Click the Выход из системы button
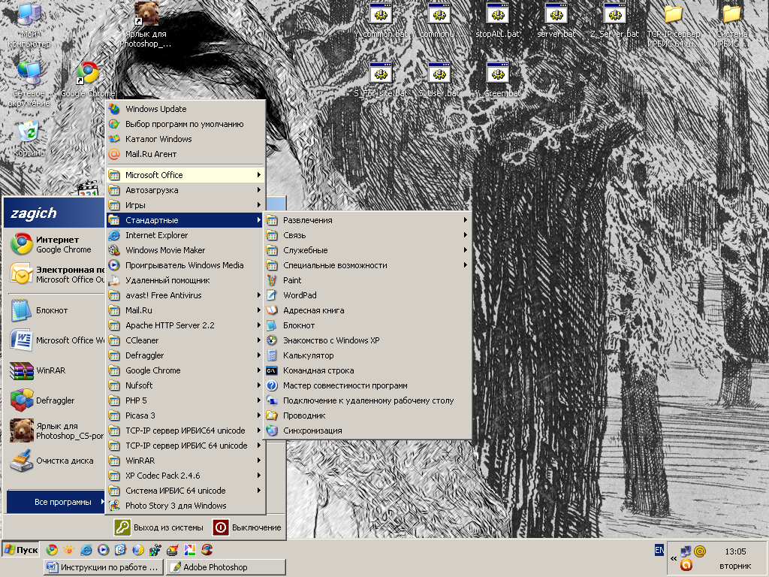This screenshot has height=577, width=769. coord(159,527)
